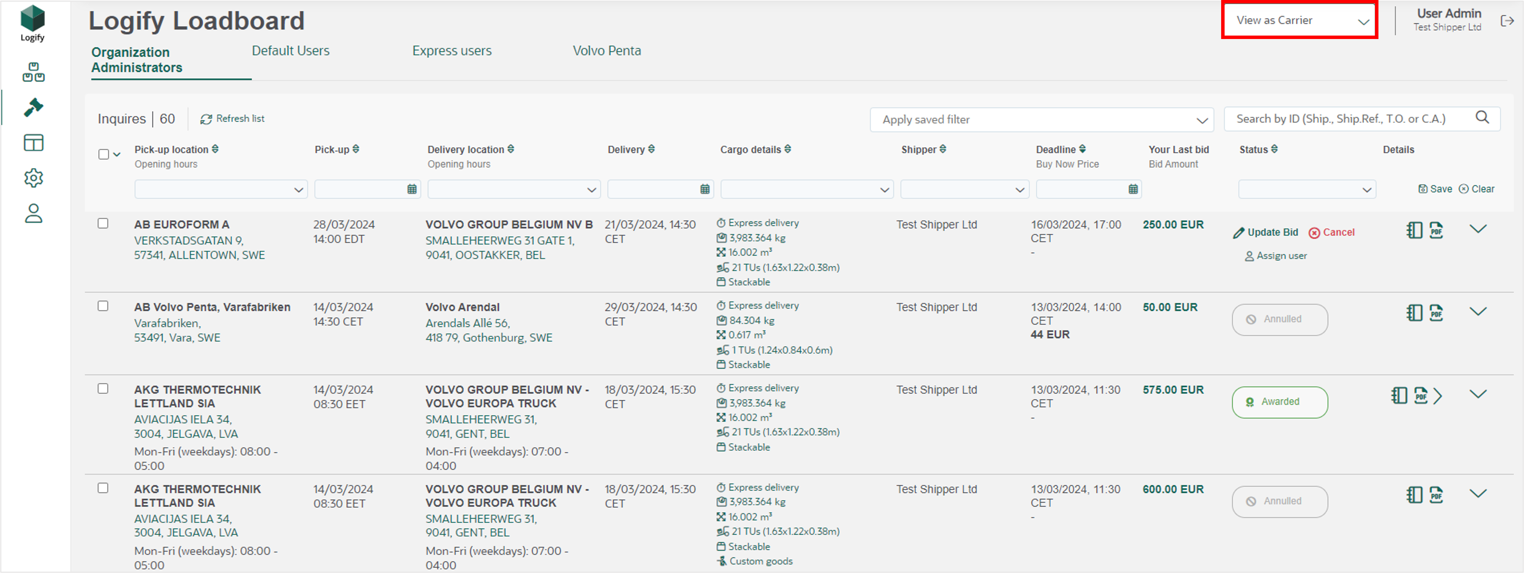
Task: Download PDF for AB EUROFORM A row
Action: point(1437,230)
